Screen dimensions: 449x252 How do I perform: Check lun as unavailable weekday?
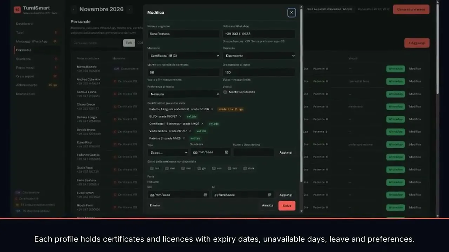coord(152,168)
